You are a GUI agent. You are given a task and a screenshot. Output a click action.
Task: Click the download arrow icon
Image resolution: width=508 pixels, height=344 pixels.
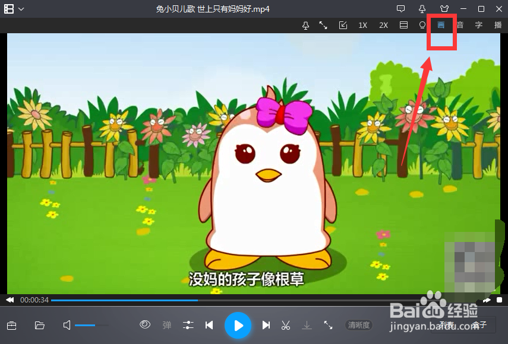point(307,325)
